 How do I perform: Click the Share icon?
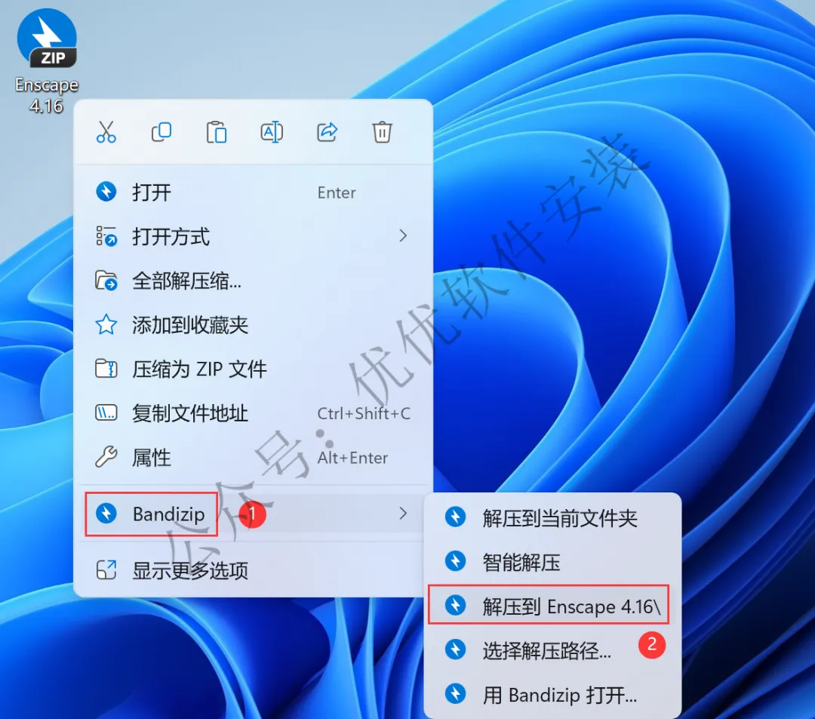click(327, 132)
